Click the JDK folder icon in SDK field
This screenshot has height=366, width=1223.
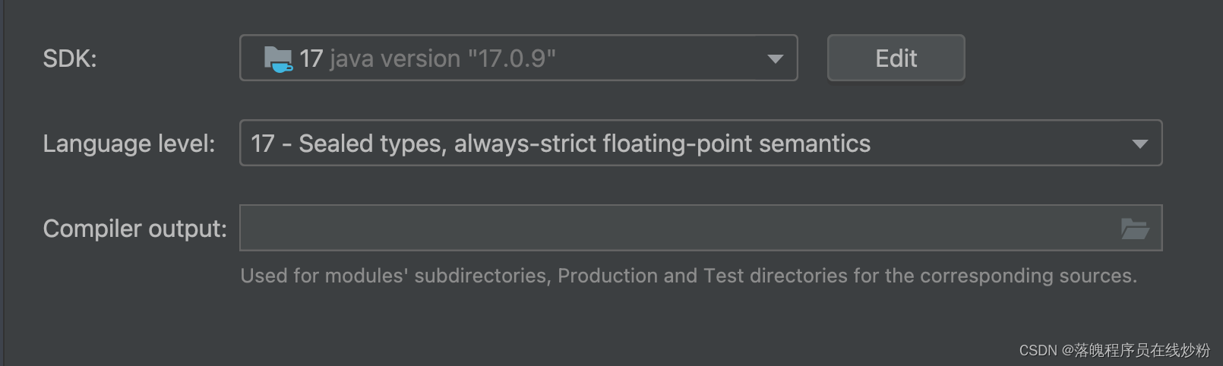(x=277, y=58)
